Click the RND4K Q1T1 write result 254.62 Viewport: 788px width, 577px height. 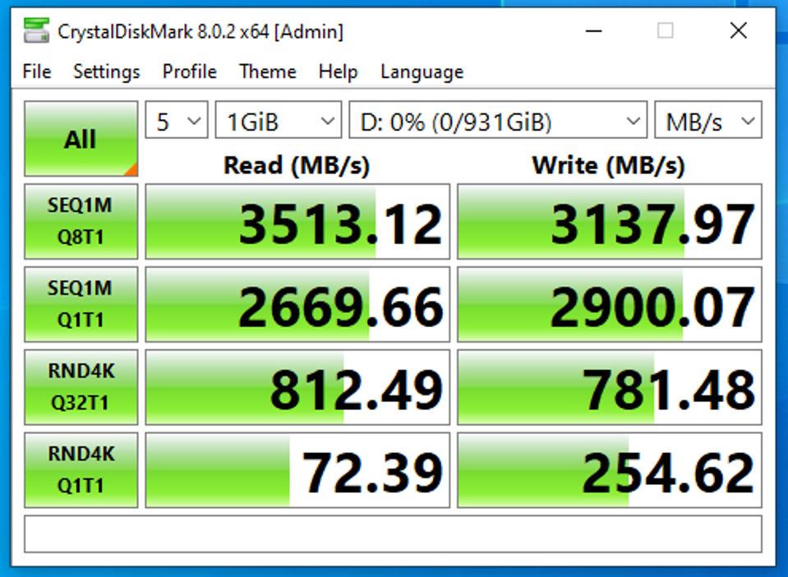click(x=609, y=471)
